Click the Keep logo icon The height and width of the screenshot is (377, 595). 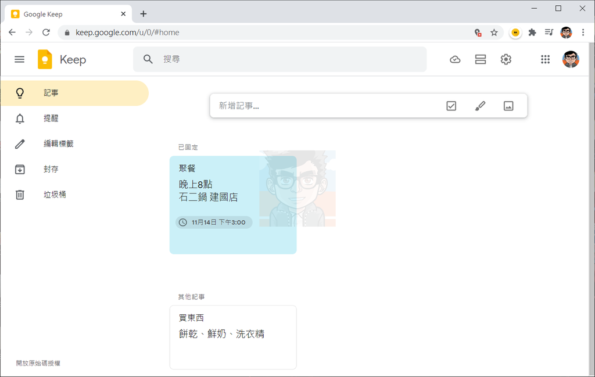(x=45, y=59)
